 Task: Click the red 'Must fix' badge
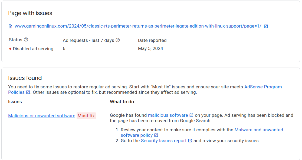tap(86, 116)
